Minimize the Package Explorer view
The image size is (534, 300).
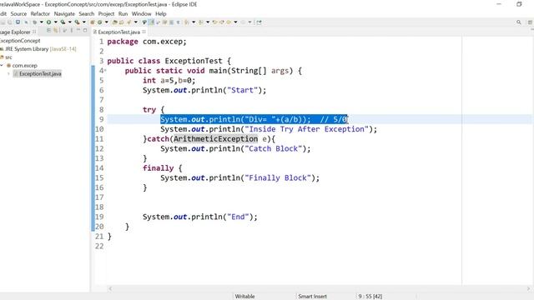pyautogui.click(x=78, y=30)
